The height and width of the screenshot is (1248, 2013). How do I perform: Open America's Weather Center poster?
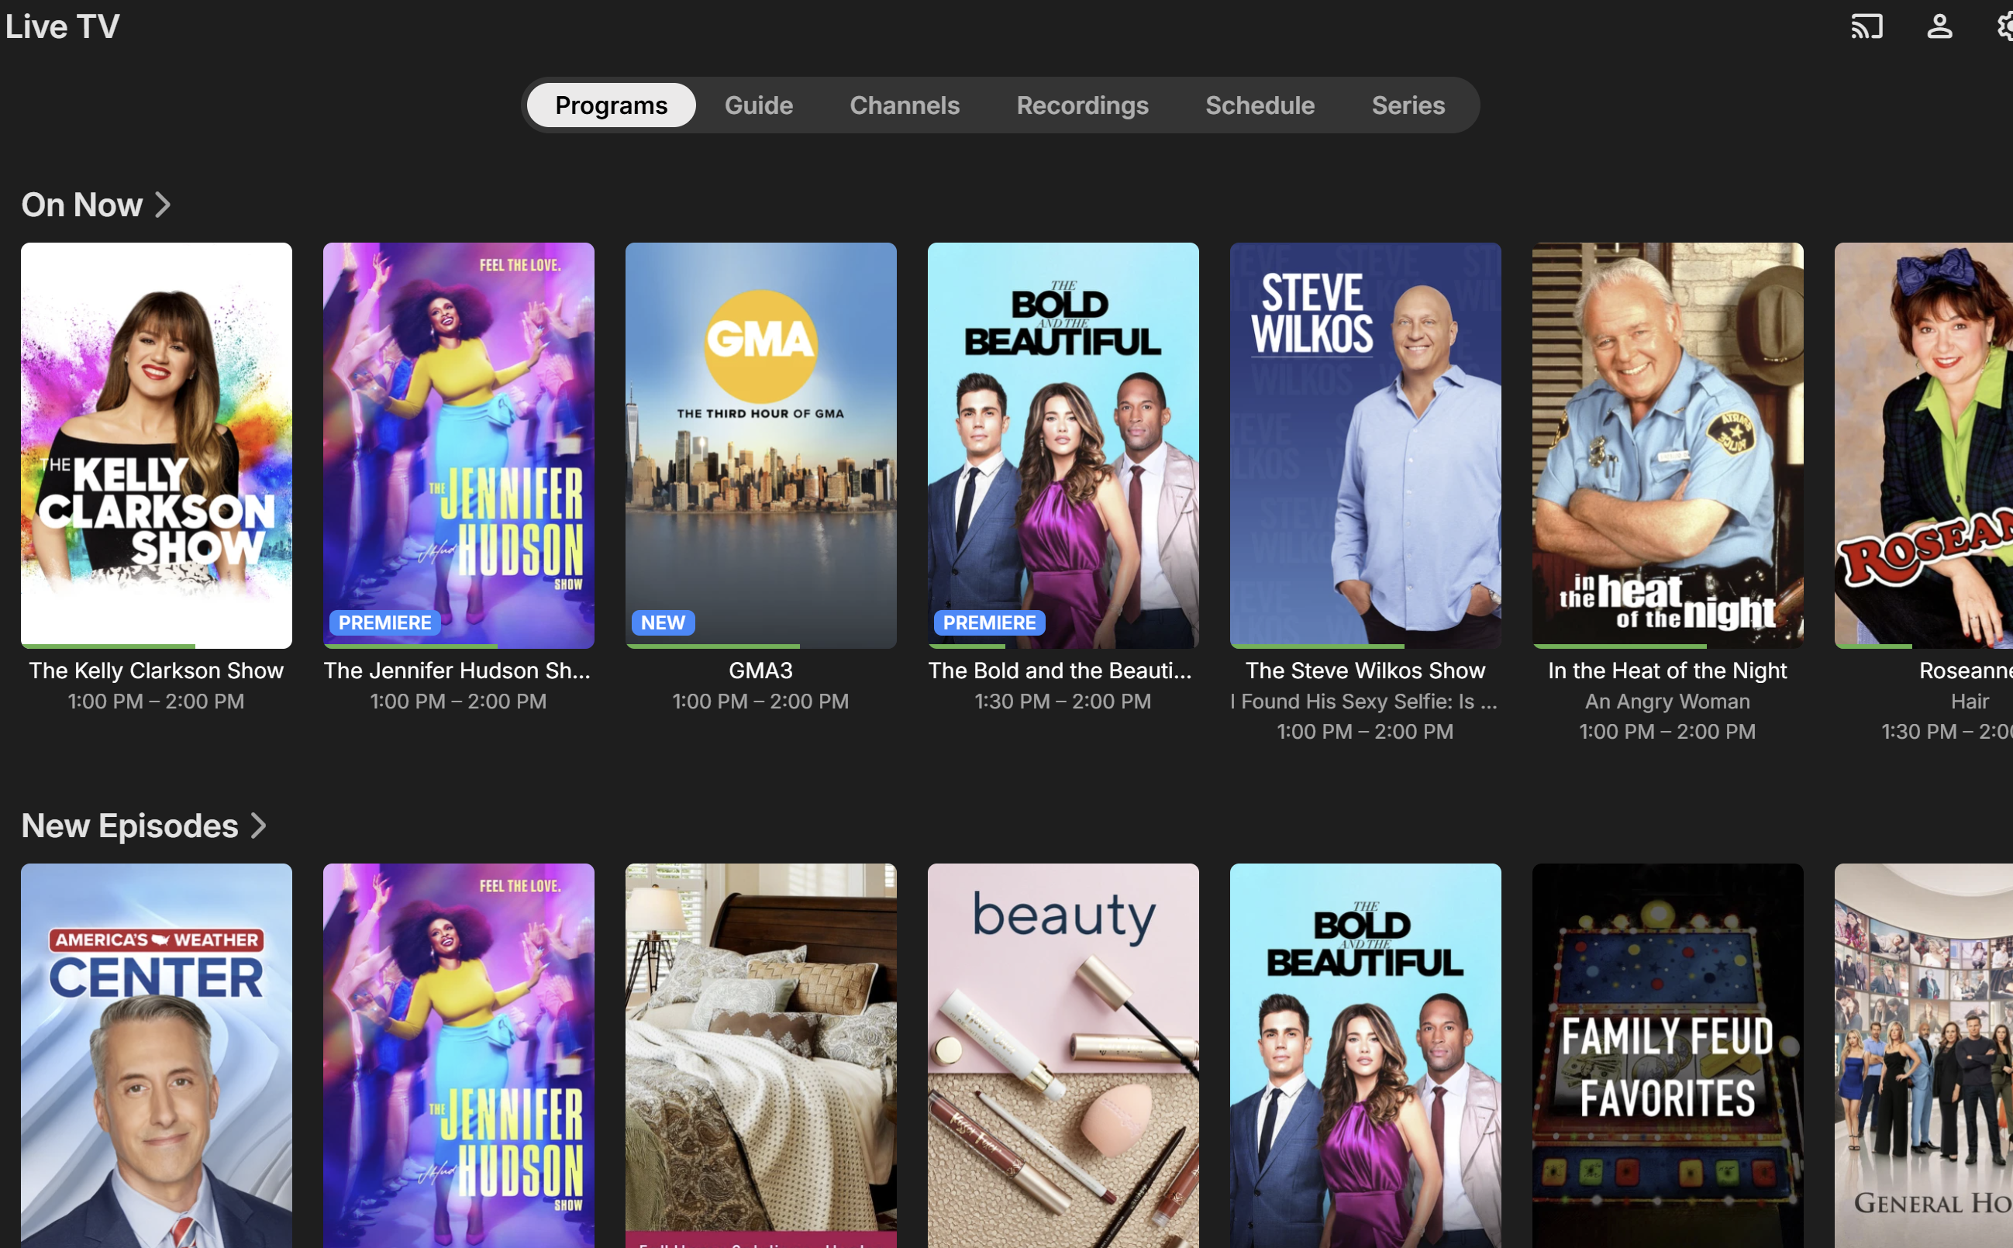point(156,1055)
